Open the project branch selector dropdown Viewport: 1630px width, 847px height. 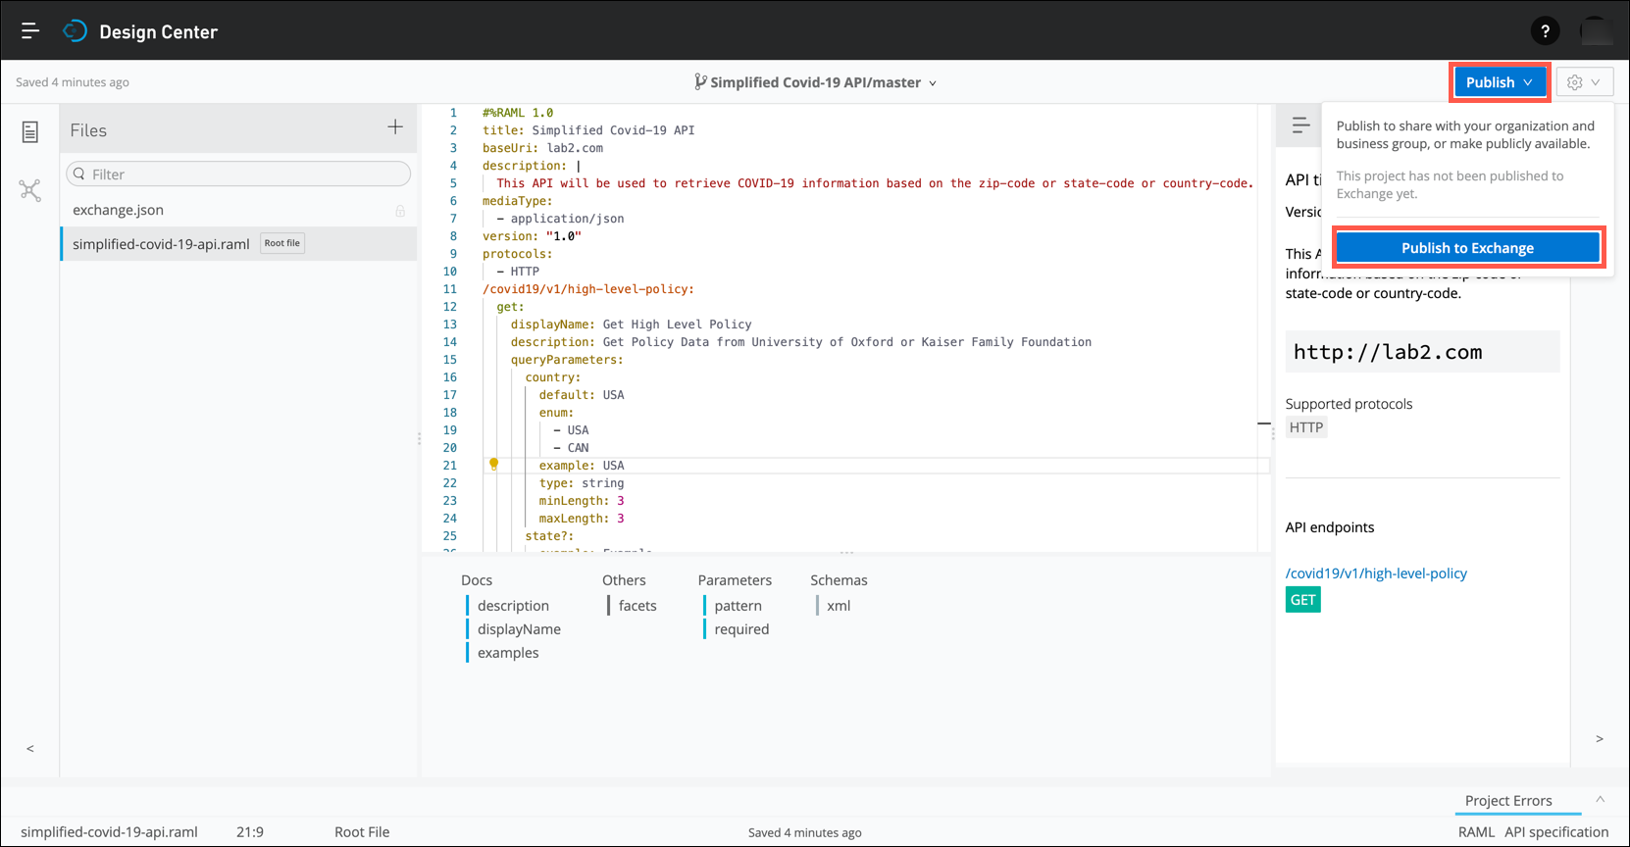[816, 82]
